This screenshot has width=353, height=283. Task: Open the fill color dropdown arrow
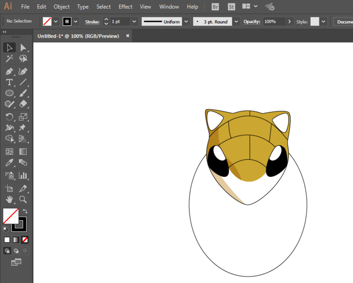pos(56,21)
